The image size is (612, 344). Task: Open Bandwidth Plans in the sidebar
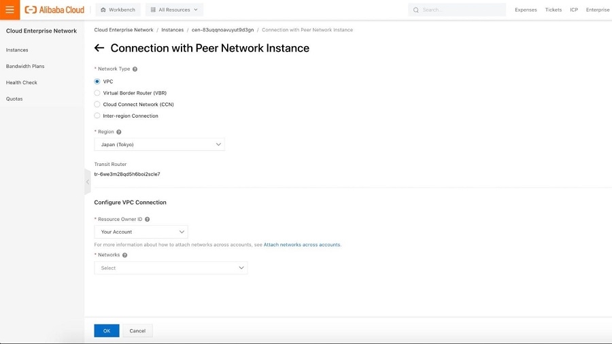25,67
